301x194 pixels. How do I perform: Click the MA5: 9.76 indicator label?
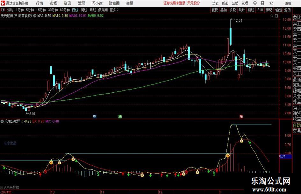tap(44, 16)
